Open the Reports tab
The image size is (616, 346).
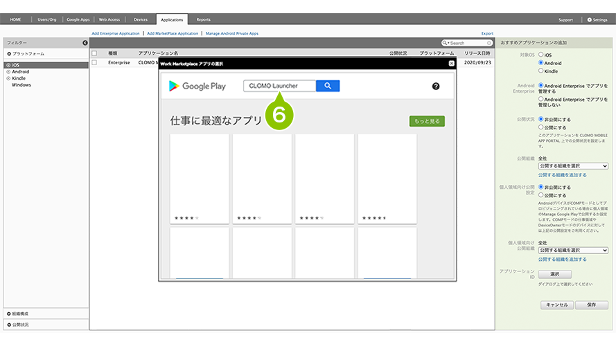(x=204, y=19)
